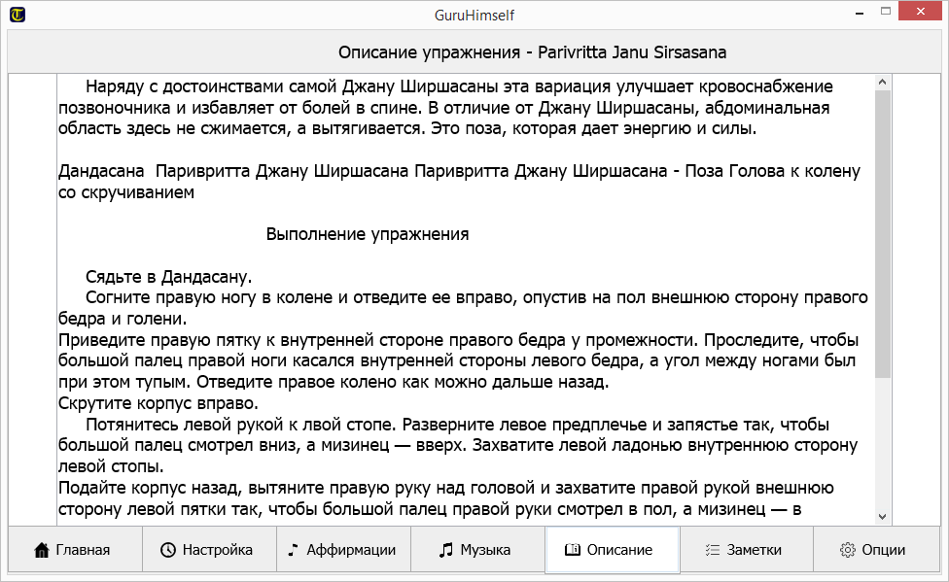
Task: Close the GuruHimself window
Action: coord(923,14)
